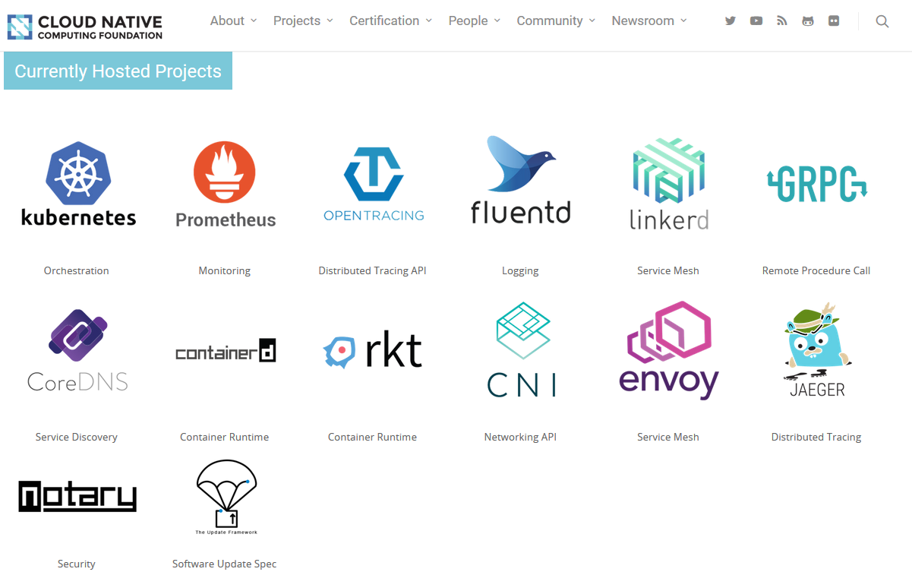Select the Notary project logo

pyautogui.click(x=77, y=496)
